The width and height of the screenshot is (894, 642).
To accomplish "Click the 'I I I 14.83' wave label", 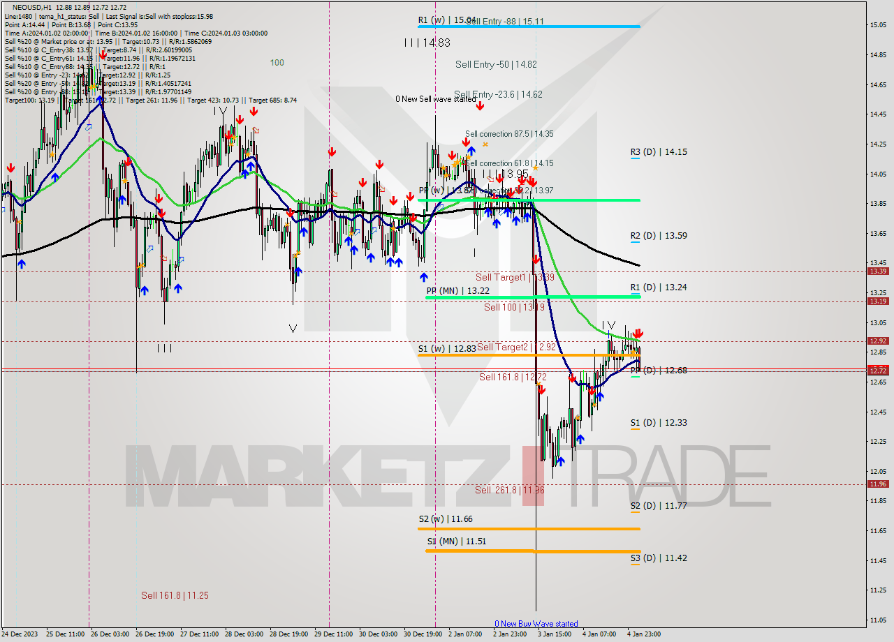I will [427, 43].
